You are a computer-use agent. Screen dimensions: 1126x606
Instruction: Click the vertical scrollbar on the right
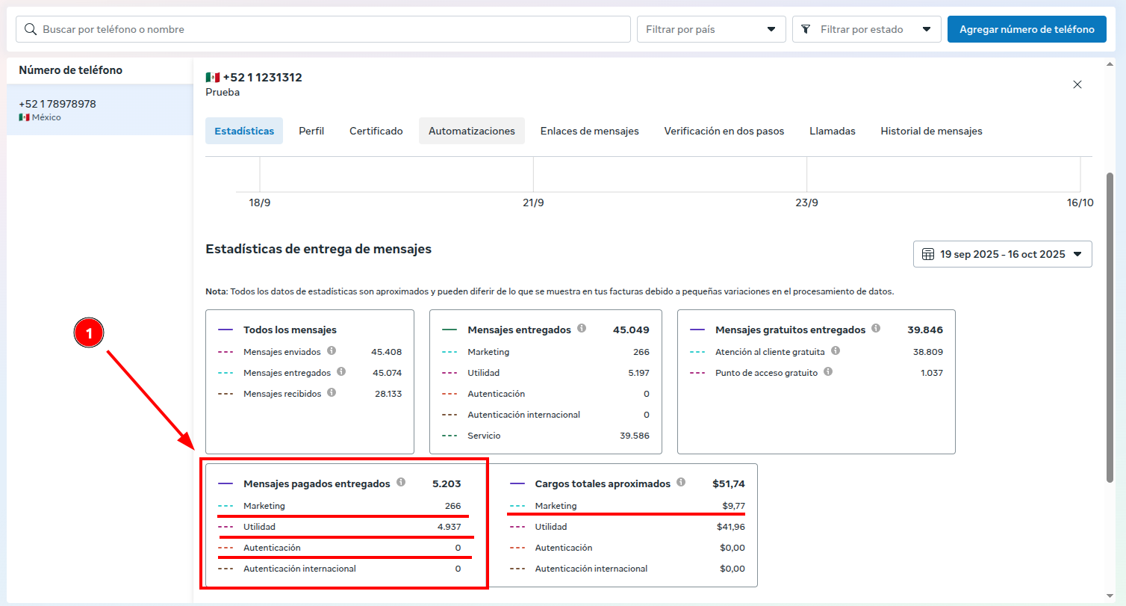[1110, 327]
